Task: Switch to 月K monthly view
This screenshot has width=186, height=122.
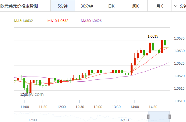Action: point(160,6)
